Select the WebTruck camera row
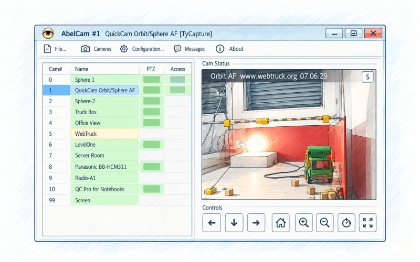This screenshot has width=420, height=262. pyautogui.click(x=117, y=134)
